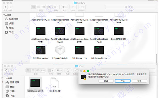Switch top window to column view

pyautogui.click(x=43, y=7)
